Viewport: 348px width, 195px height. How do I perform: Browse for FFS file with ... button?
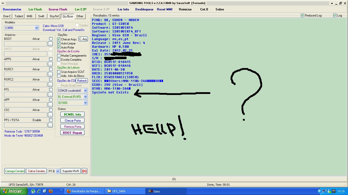click(x=50, y=95)
